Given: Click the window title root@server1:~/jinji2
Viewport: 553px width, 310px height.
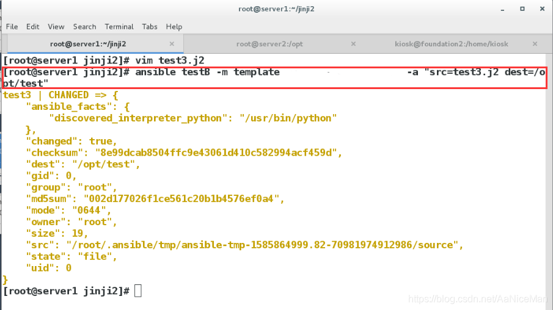Looking at the screenshot, I should point(276,9).
